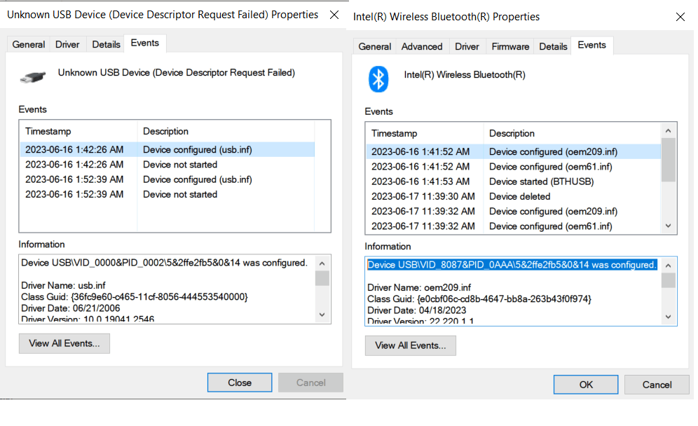Click disabled Cancel button in USB Device window
The width and height of the screenshot is (698, 426).
pos(310,383)
